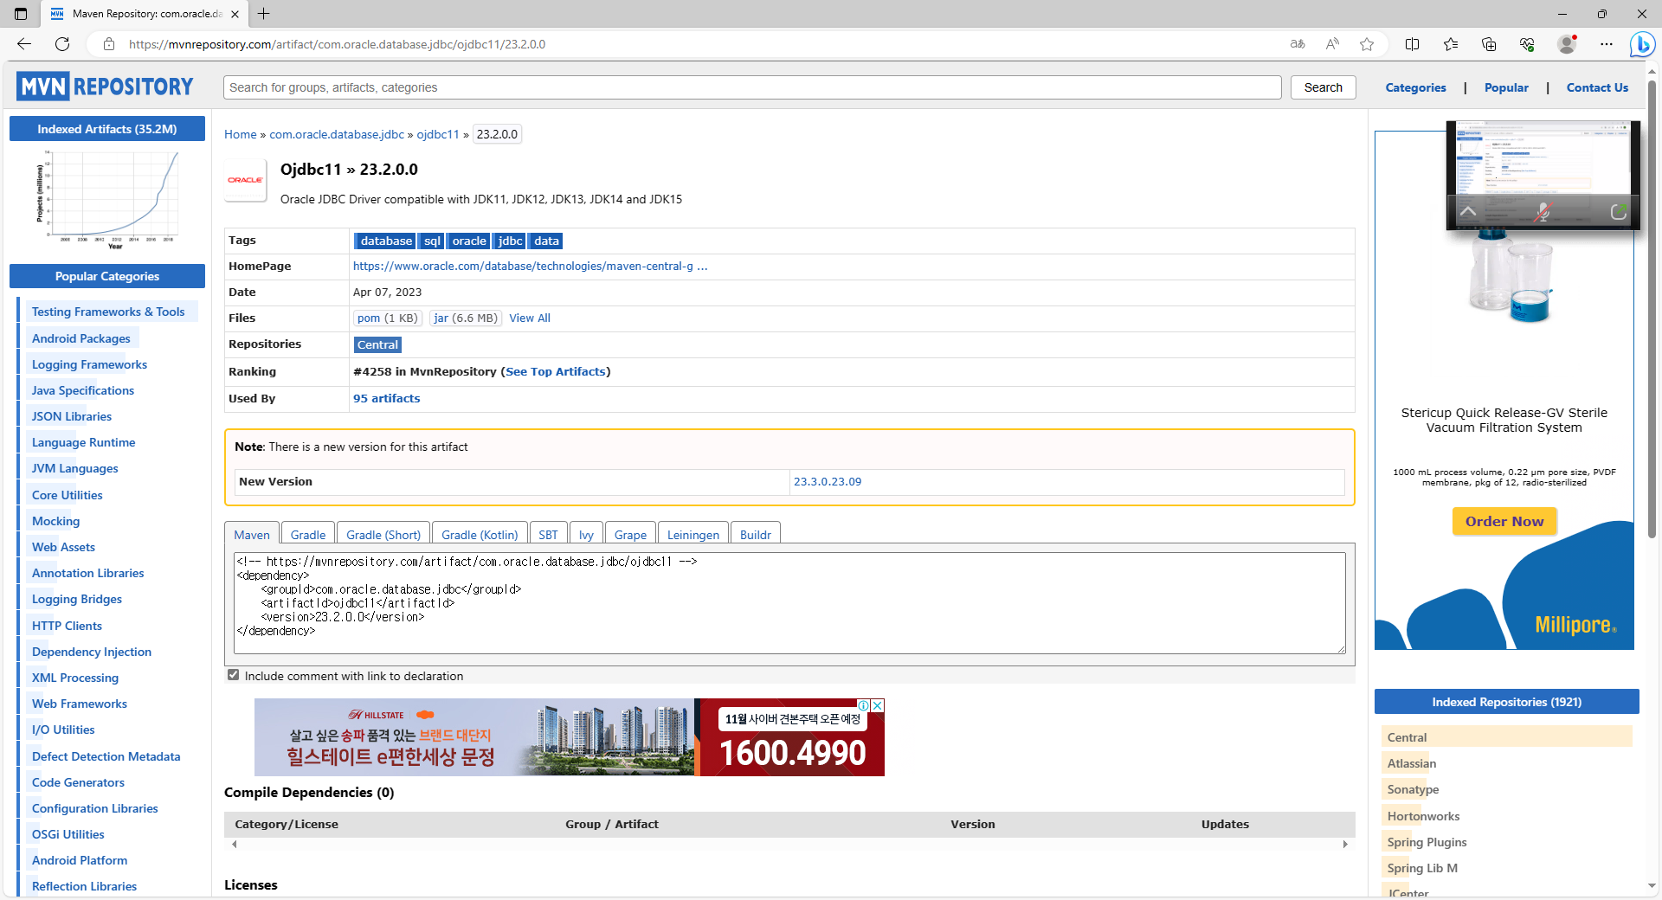Open Browser essentials heart icon

pyautogui.click(x=1527, y=44)
